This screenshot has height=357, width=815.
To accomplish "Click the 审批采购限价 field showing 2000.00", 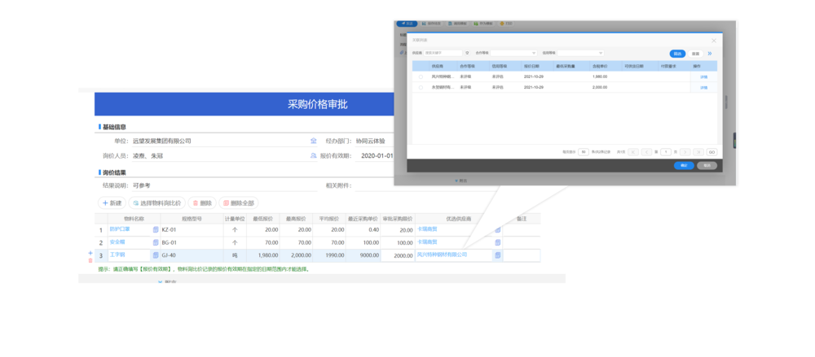I will point(398,256).
